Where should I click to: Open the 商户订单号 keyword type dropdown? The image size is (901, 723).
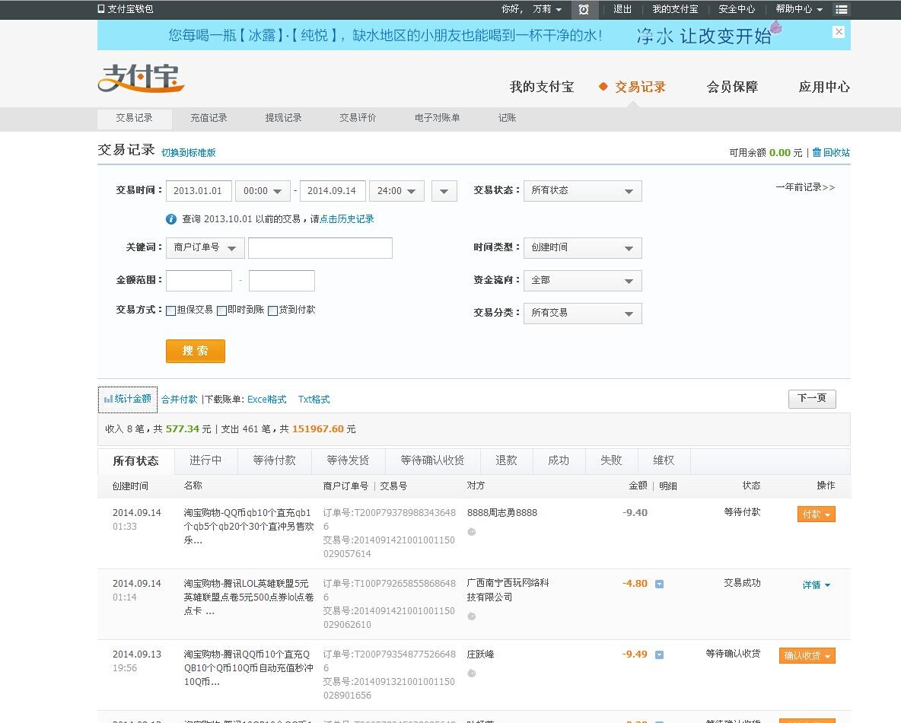point(205,248)
